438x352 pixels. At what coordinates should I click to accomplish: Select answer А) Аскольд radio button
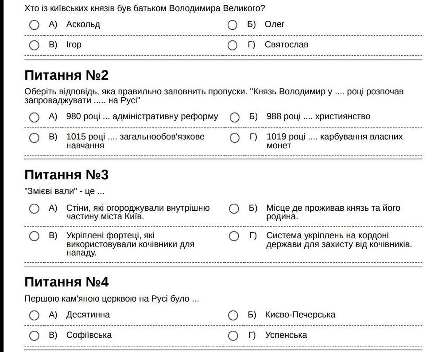(x=35, y=25)
